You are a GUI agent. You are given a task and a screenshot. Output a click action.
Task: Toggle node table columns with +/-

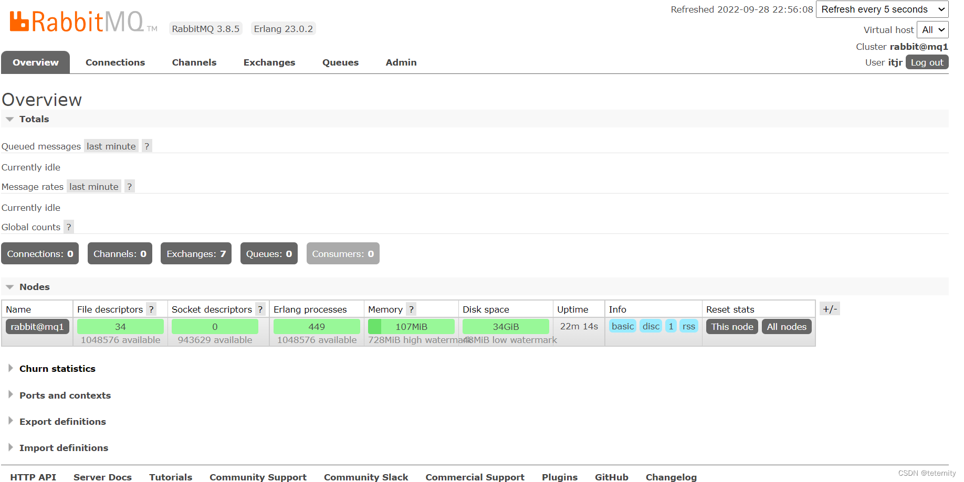830,309
